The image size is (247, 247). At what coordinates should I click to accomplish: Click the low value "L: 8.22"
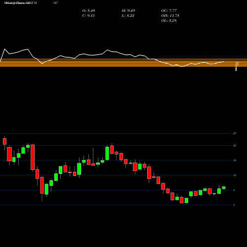128,16
